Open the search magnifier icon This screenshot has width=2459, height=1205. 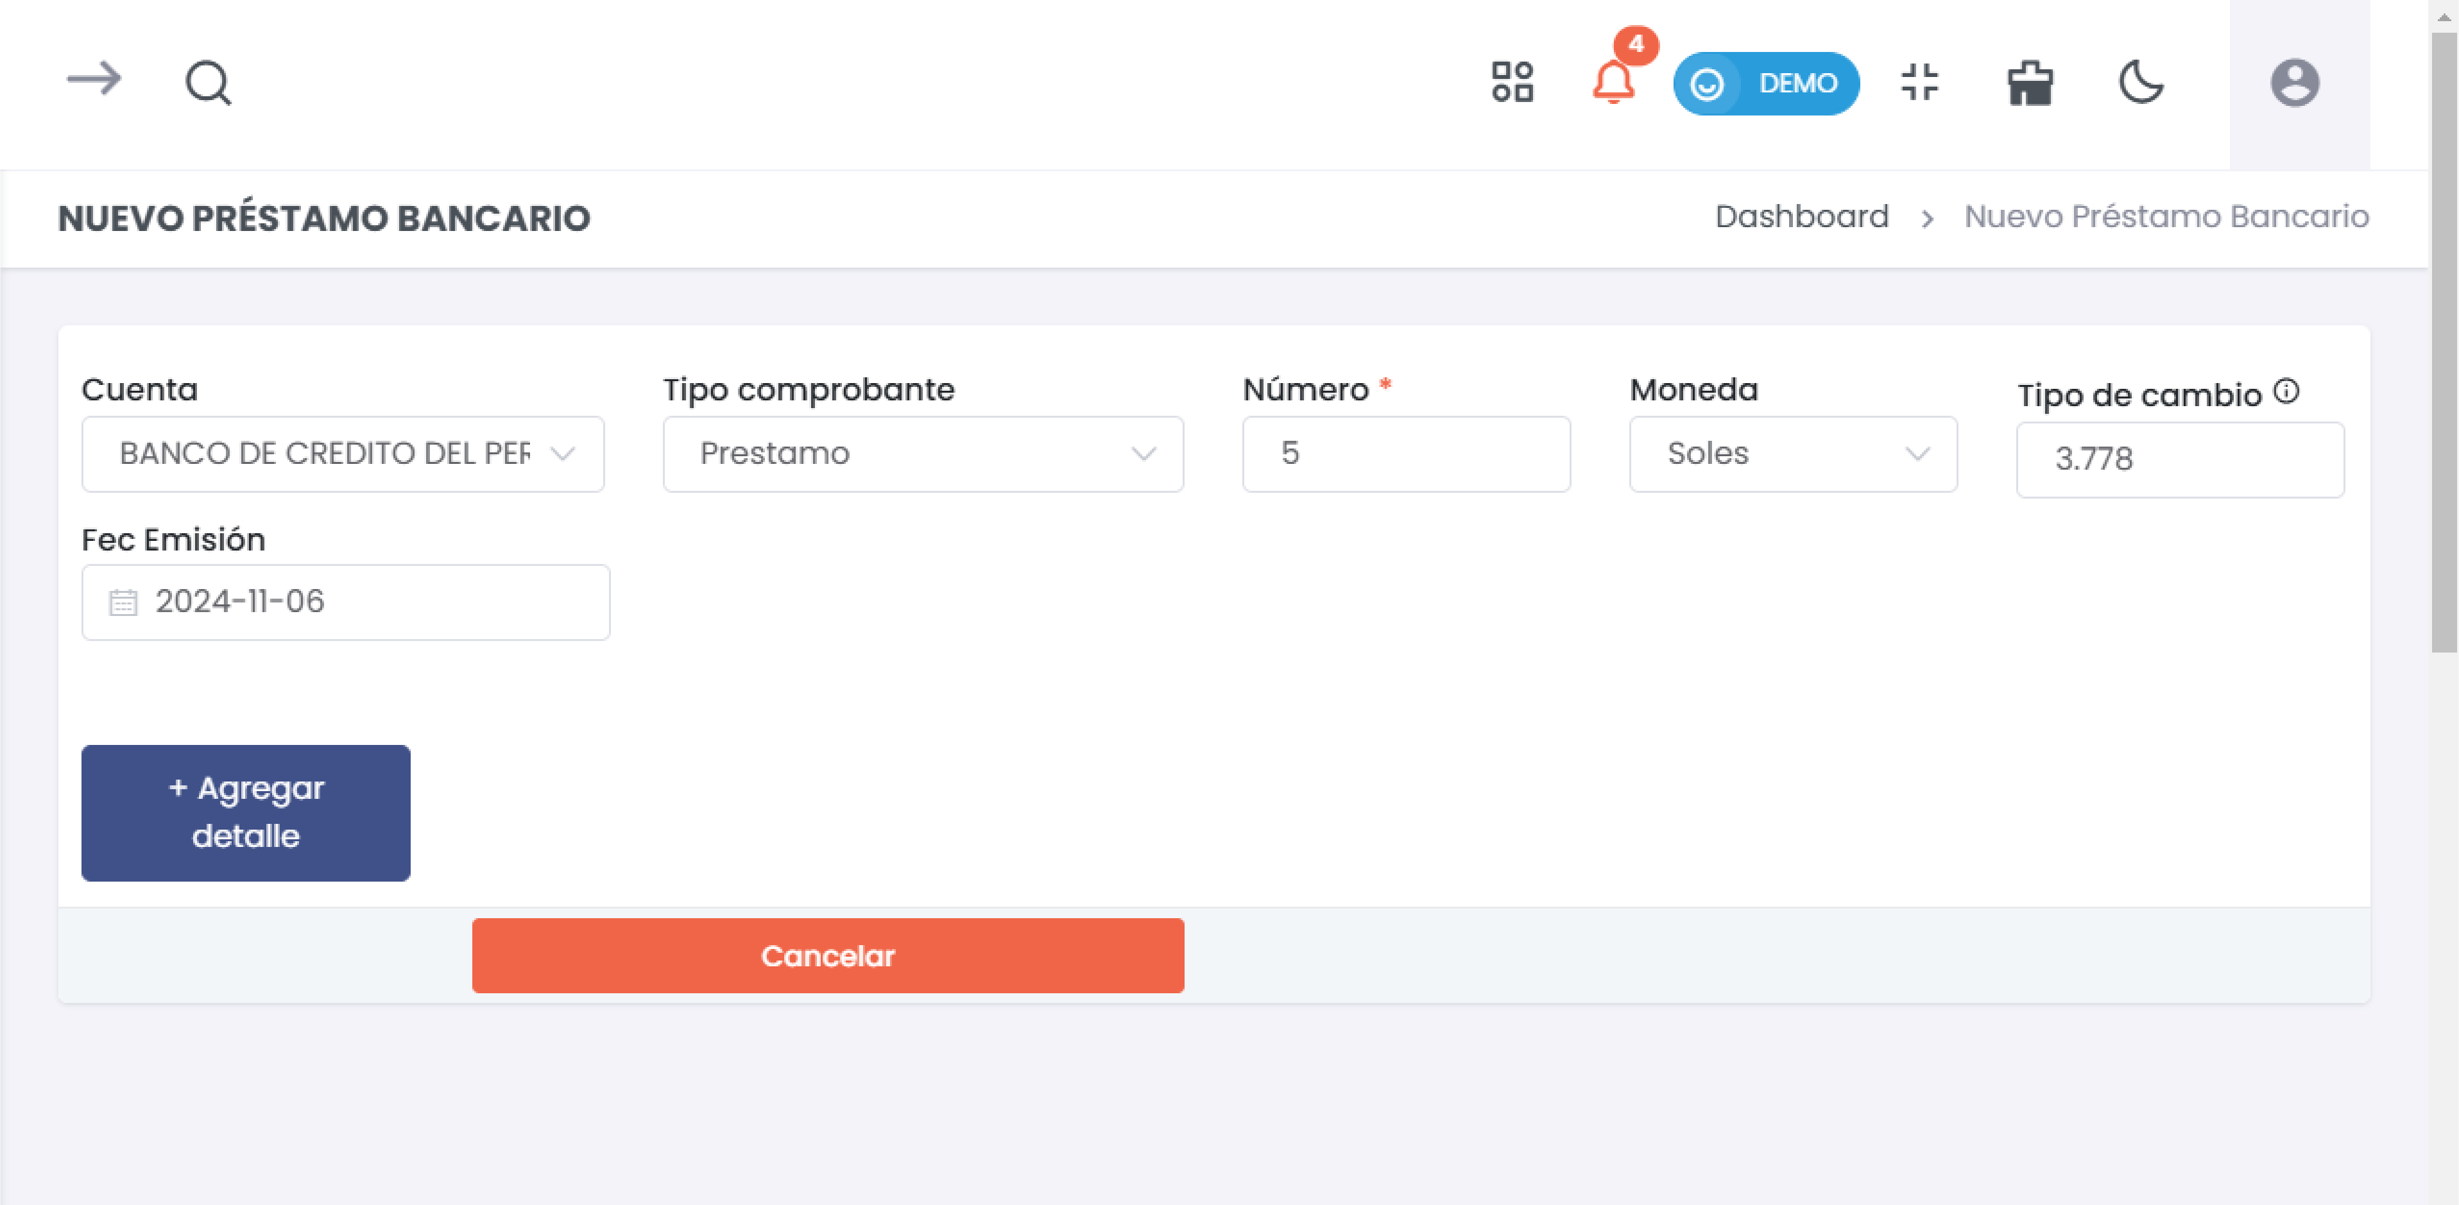[x=207, y=82]
